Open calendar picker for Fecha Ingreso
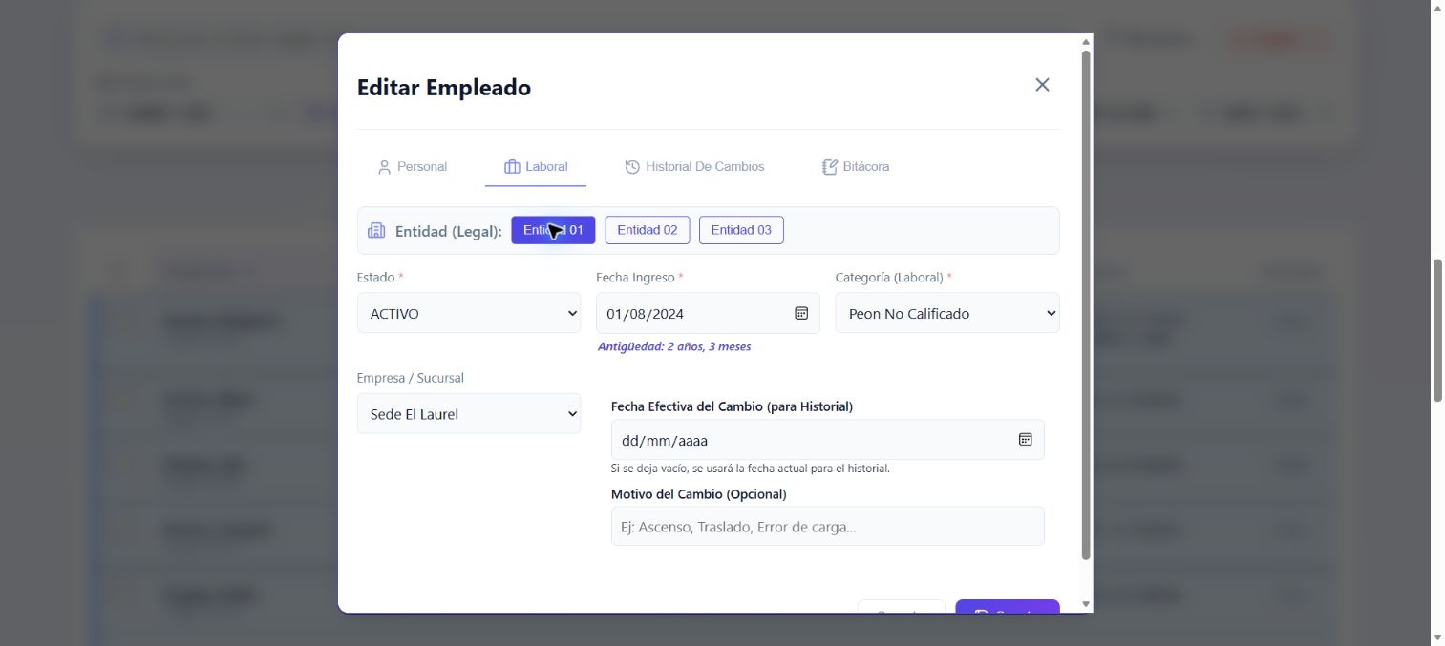The image size is (1445, 646). tap(801, 313)
